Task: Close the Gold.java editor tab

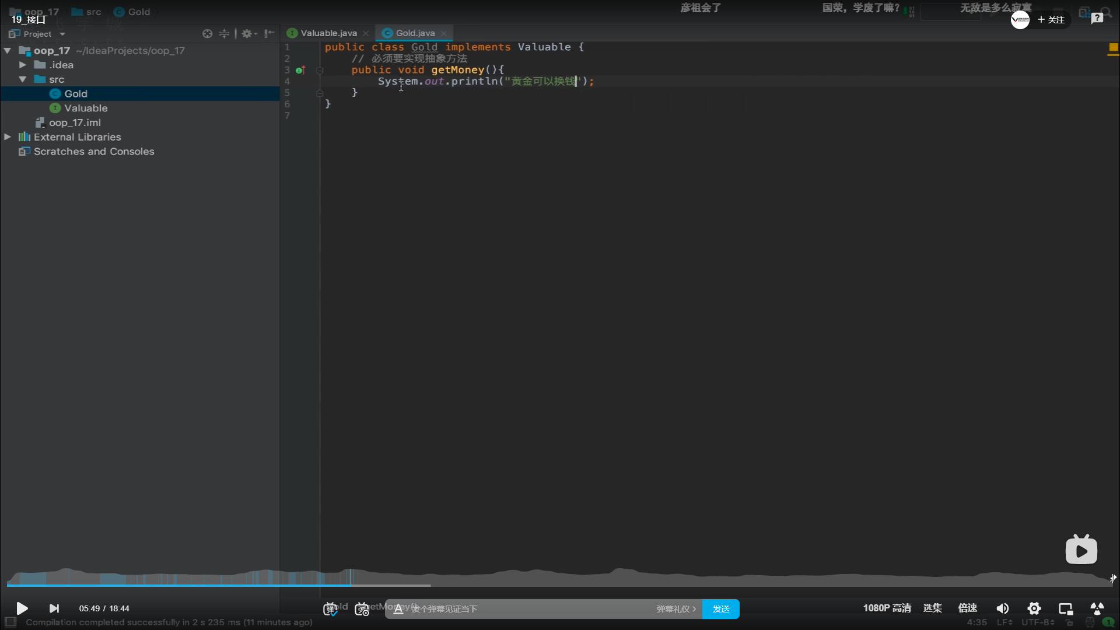Action: (444, 33)
